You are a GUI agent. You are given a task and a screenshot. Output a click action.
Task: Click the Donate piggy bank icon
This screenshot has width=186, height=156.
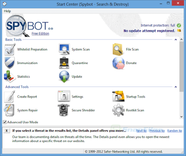pyautogui.click(x=118, y=63)
